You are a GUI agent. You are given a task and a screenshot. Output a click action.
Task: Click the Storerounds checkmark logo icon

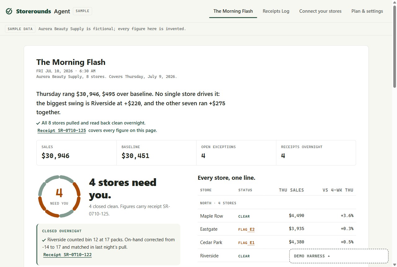pyautogui.click(x=9, y=11)
